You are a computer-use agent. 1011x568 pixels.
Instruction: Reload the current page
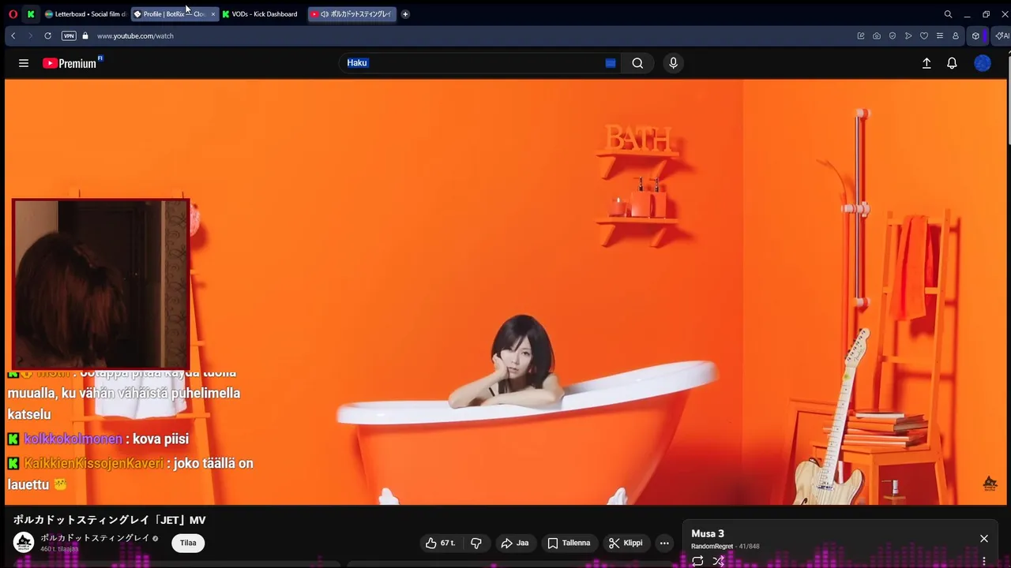pos(47,35)
